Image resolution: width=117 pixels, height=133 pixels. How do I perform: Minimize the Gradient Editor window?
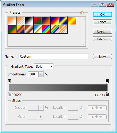[95, 5]
